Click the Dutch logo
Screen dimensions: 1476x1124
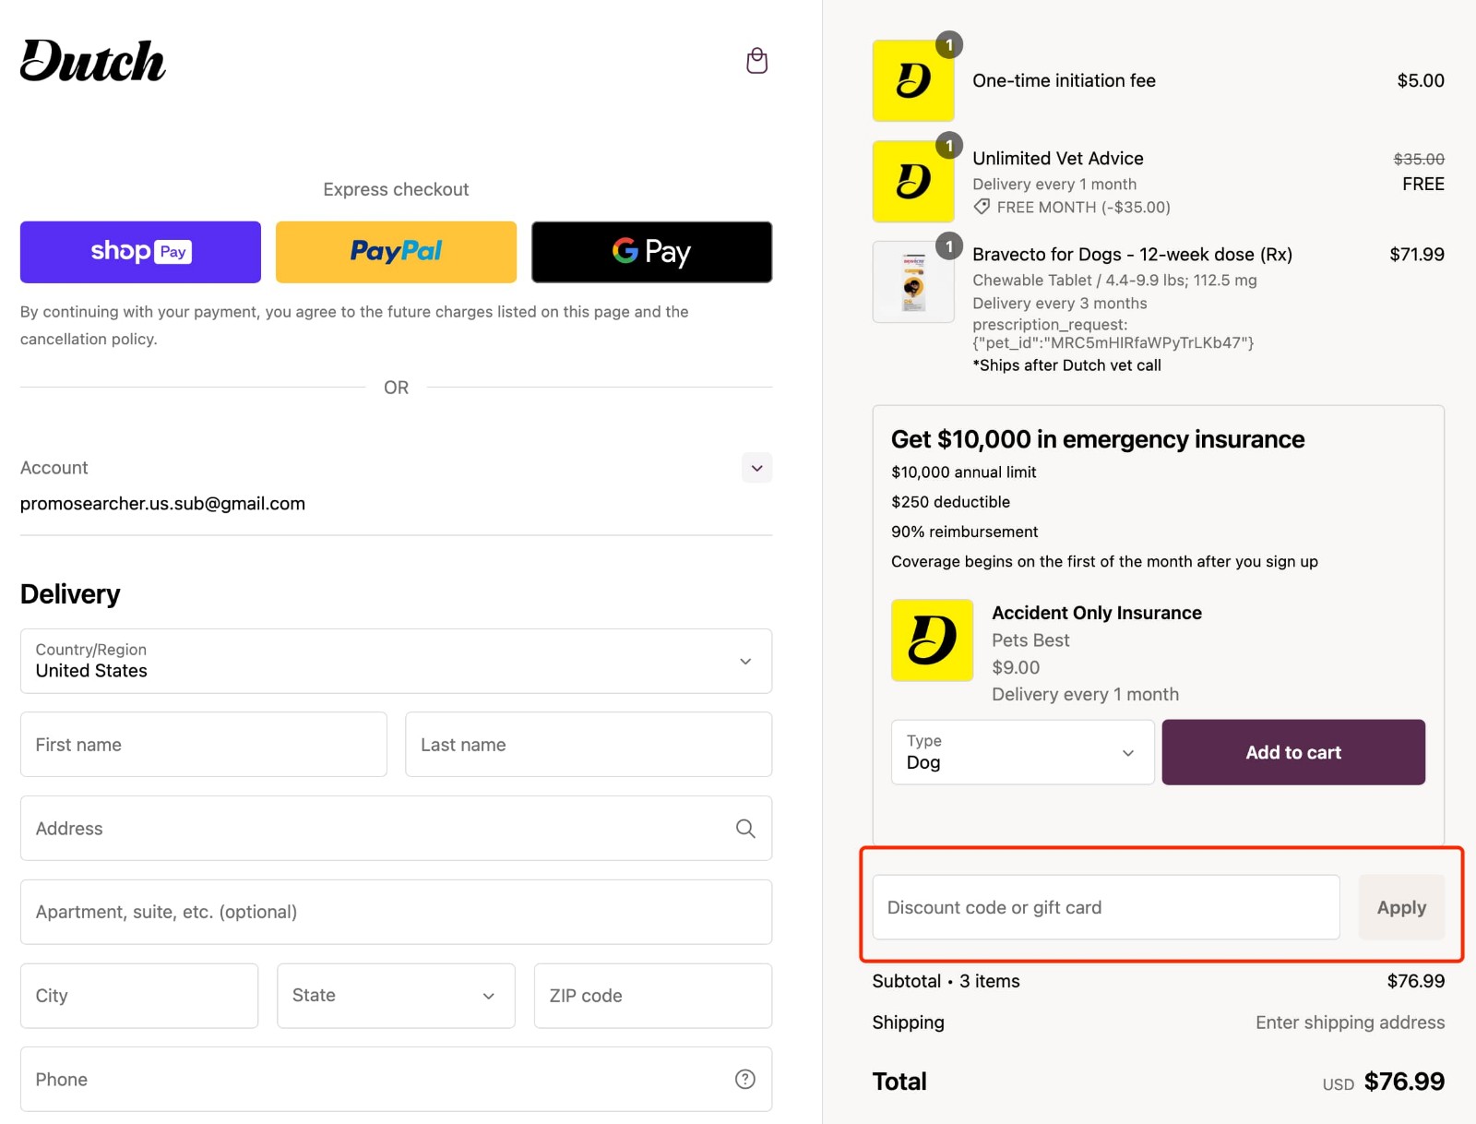(x=91, y=61)
